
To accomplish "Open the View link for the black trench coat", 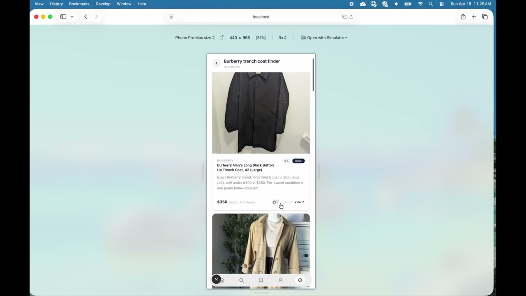I will tap(299, 202).
